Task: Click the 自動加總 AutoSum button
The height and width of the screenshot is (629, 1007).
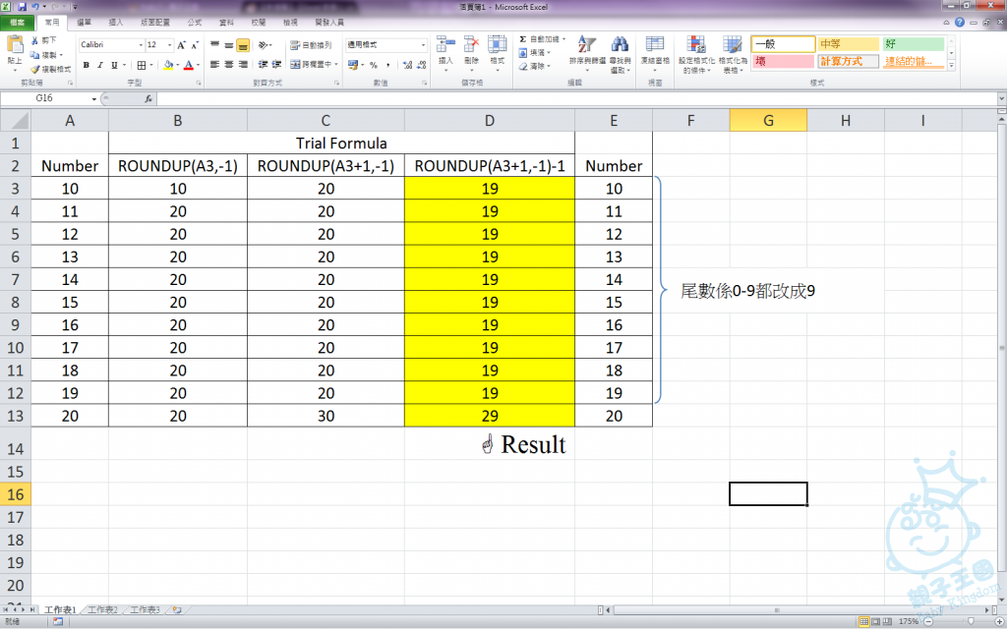Action: pos(542,39)
